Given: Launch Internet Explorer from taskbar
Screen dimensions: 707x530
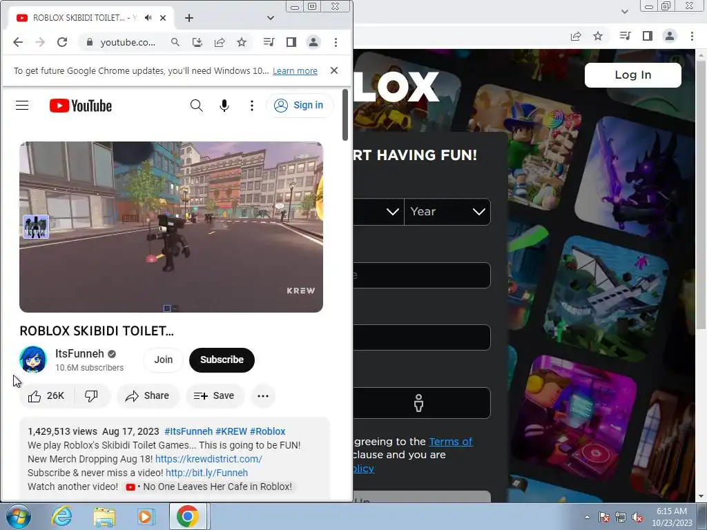Looking at the screenshot, I should click(x=61, y=516).
